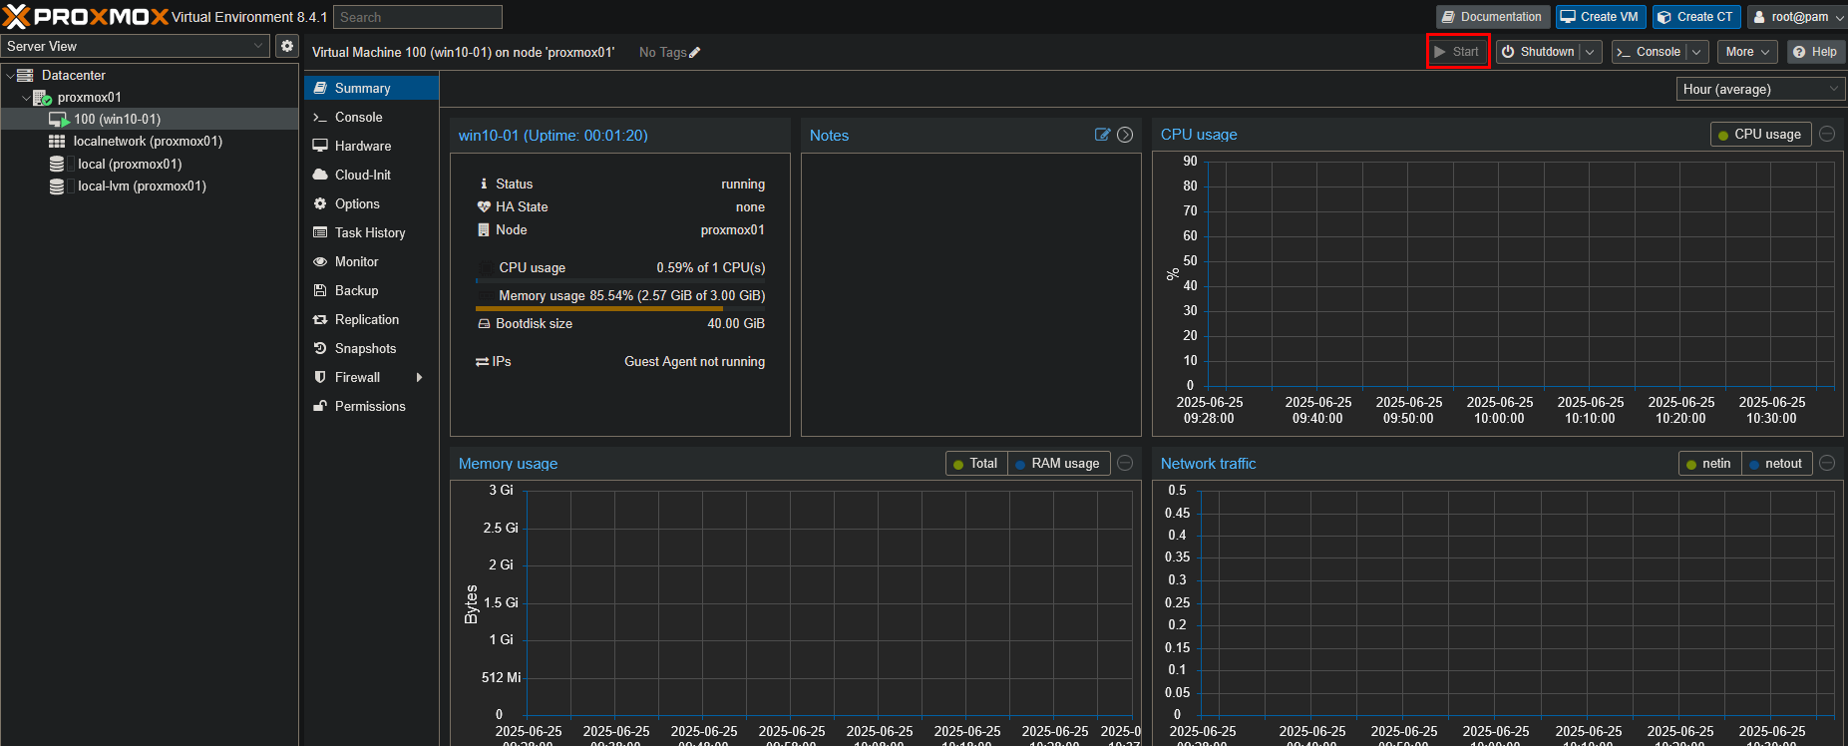Viewport: 1848px width, 746px height.
Task: Open the Documentation link
Action: (1492, 17)
